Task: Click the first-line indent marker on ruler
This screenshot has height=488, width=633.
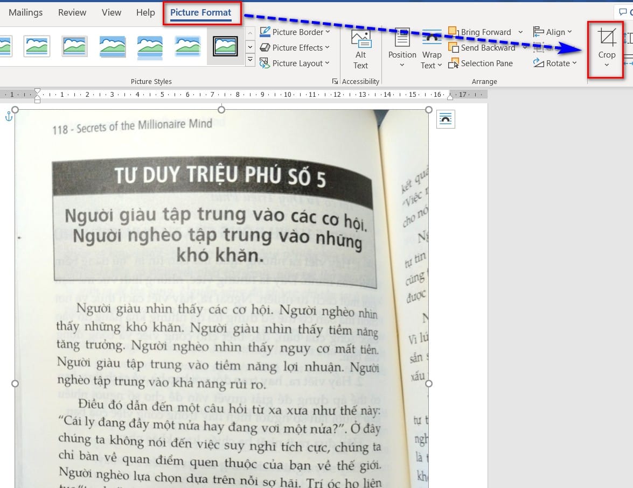Action: [37, 91]
